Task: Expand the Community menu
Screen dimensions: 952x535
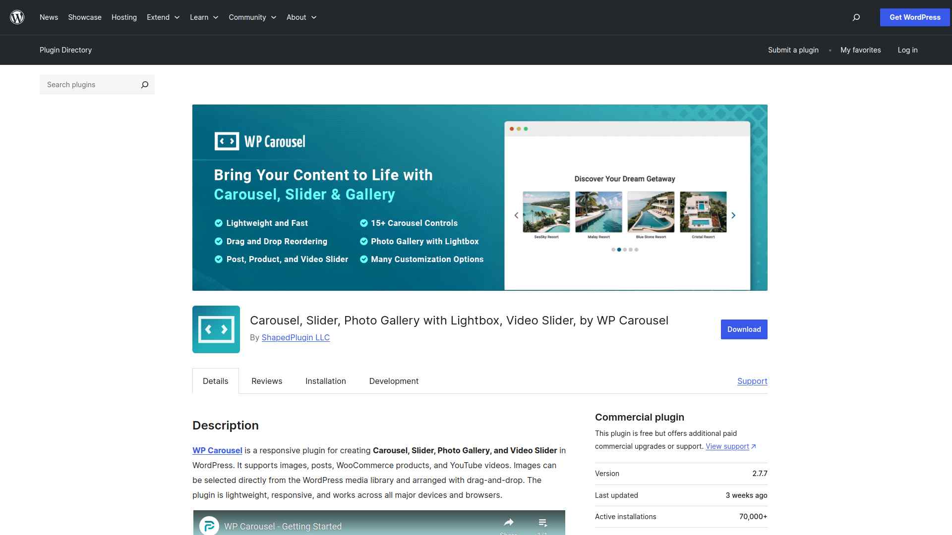Action: click(252, 17)
